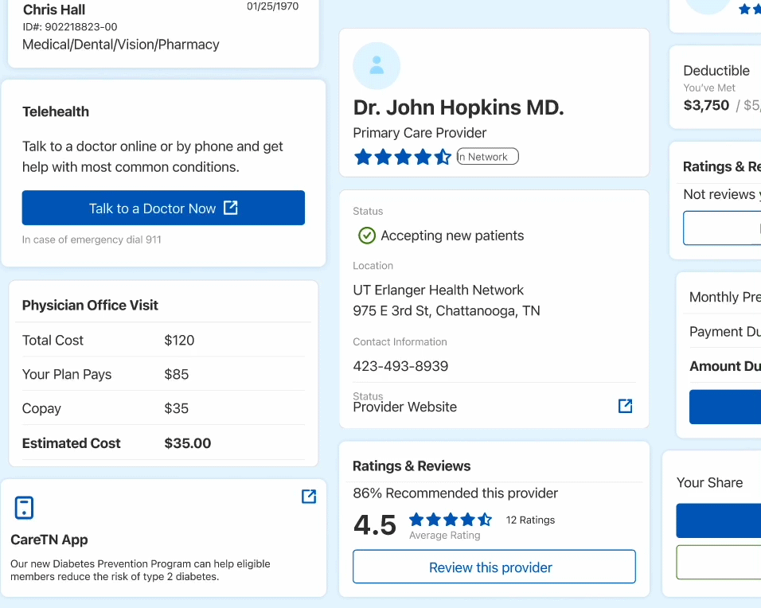
Task: Click the phone number 423-493-8939
Action: 400,366
